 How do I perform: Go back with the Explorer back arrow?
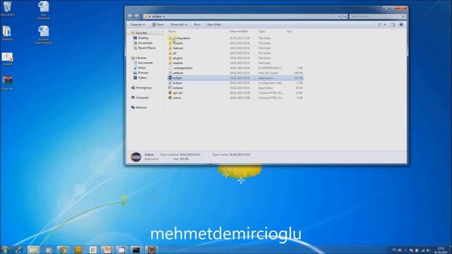(130, 16)
